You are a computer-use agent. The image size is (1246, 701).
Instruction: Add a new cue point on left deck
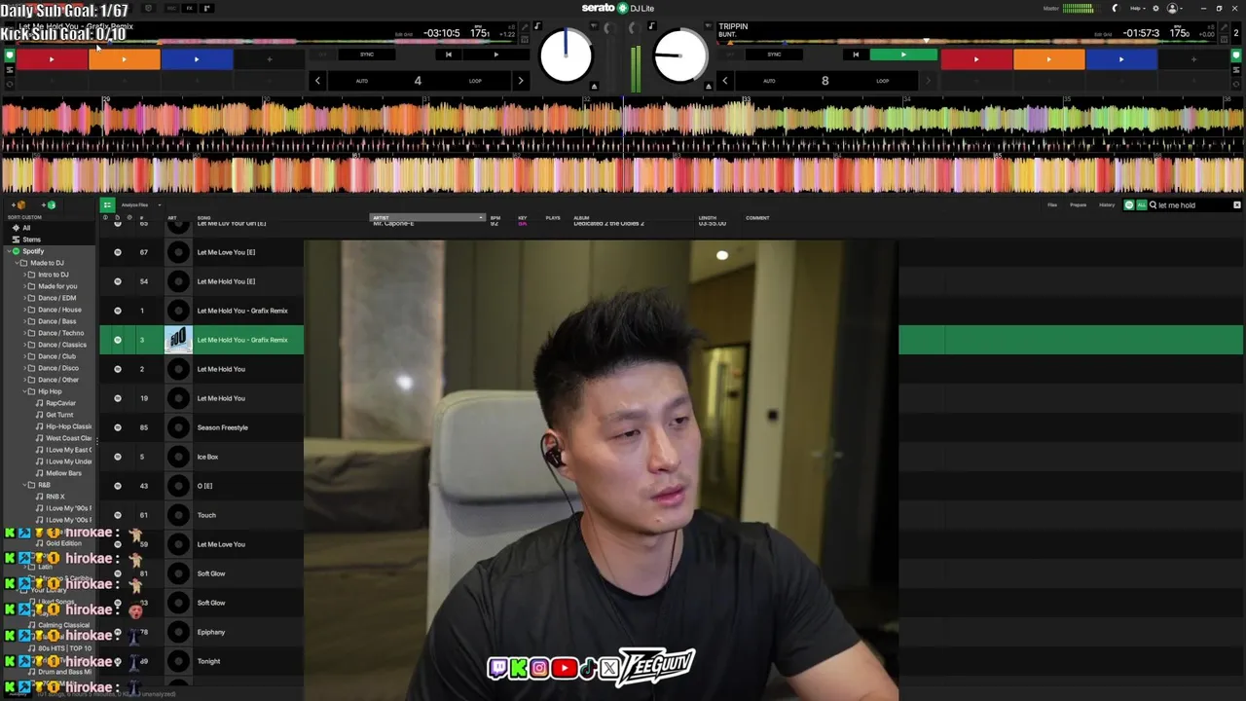pos(270,59)
